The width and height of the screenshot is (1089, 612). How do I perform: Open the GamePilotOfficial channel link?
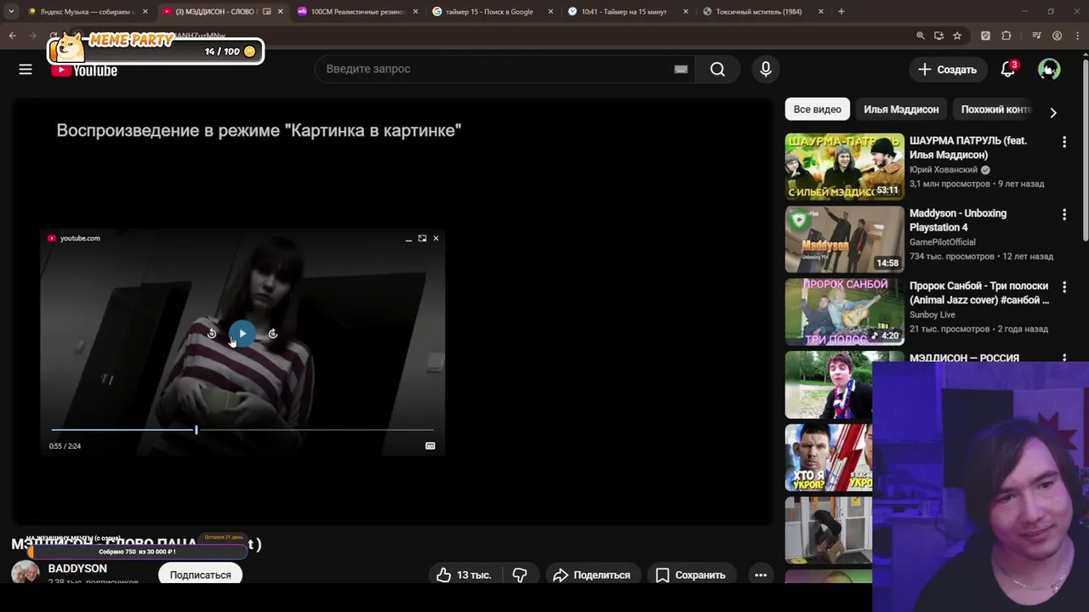pos(943,242)
